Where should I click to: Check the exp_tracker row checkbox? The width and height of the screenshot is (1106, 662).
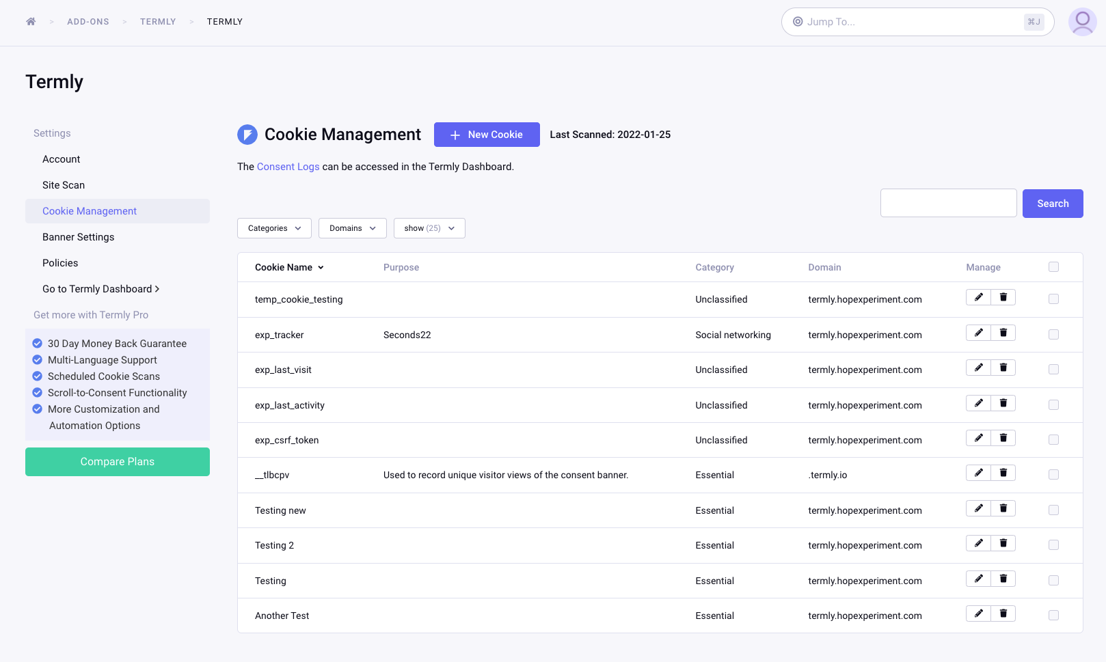pyautogui.click(x=1053, y=335)
